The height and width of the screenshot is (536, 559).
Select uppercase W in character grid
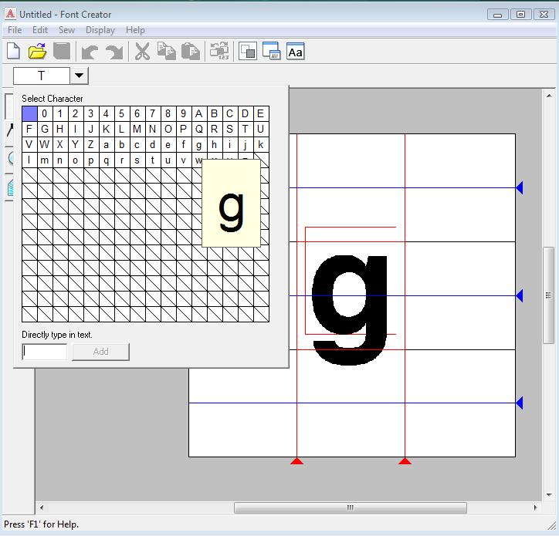(45, 144)
